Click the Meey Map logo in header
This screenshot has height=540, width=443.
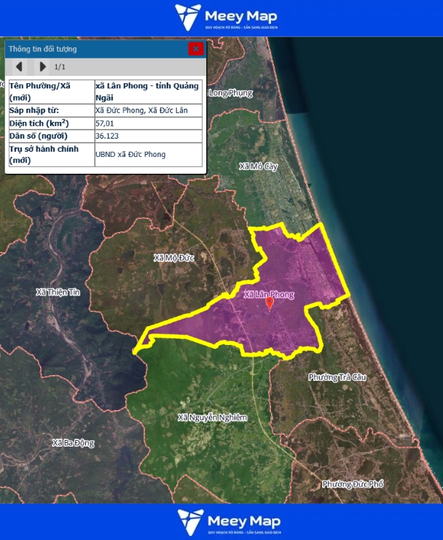point(226,18)
